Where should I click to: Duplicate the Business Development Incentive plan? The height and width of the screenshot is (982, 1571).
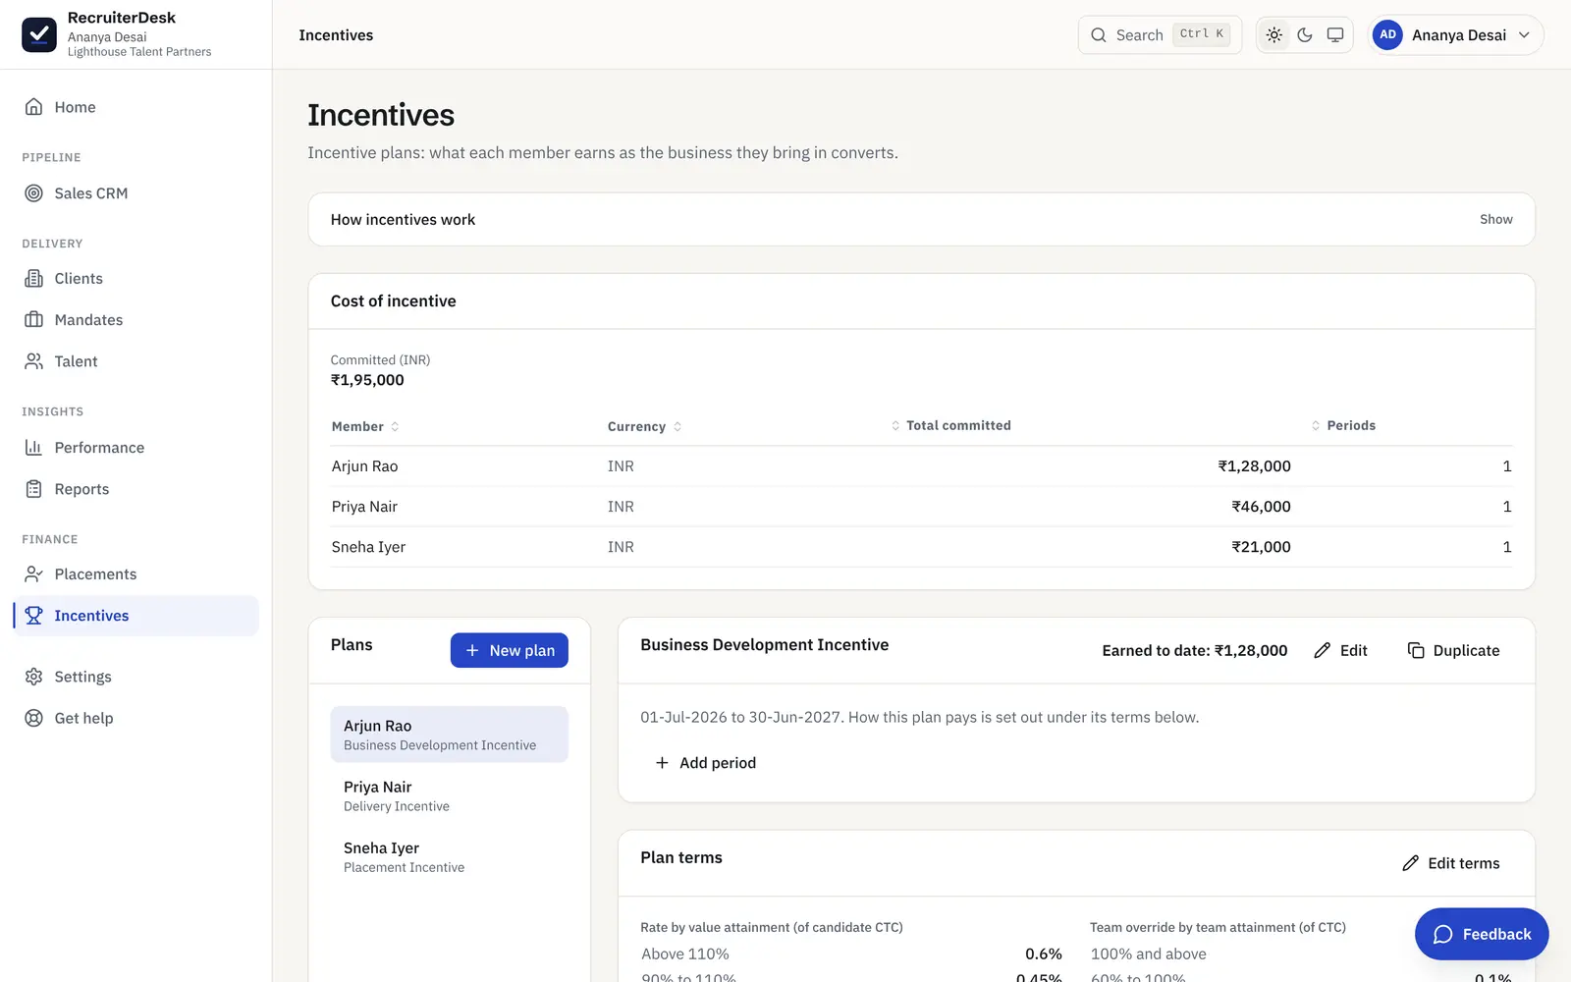[1454, 650]
